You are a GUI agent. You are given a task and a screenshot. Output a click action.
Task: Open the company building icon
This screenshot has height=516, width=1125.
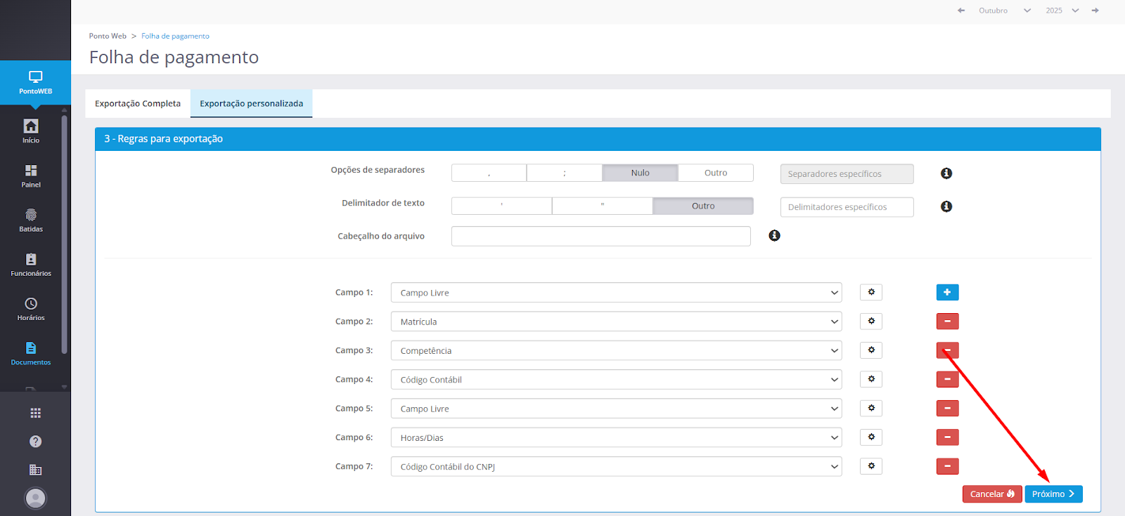(x=35, y=470)
